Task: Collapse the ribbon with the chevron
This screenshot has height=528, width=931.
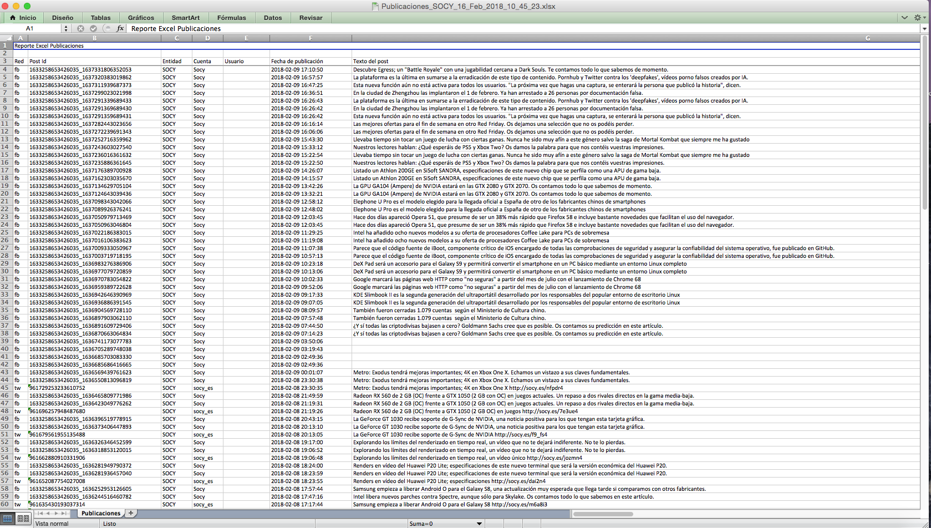Action: tap(904, 18)
